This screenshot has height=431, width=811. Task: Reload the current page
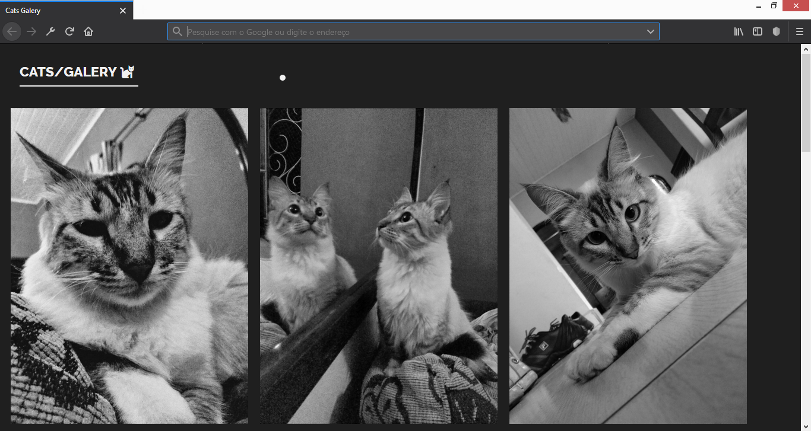[x=69, y=31]
